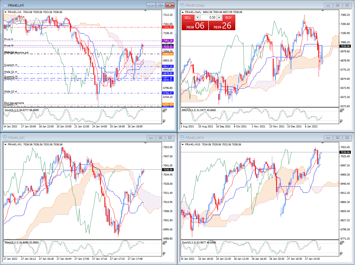Click the chart shift triangle on Daily chart

pos(322,11)
